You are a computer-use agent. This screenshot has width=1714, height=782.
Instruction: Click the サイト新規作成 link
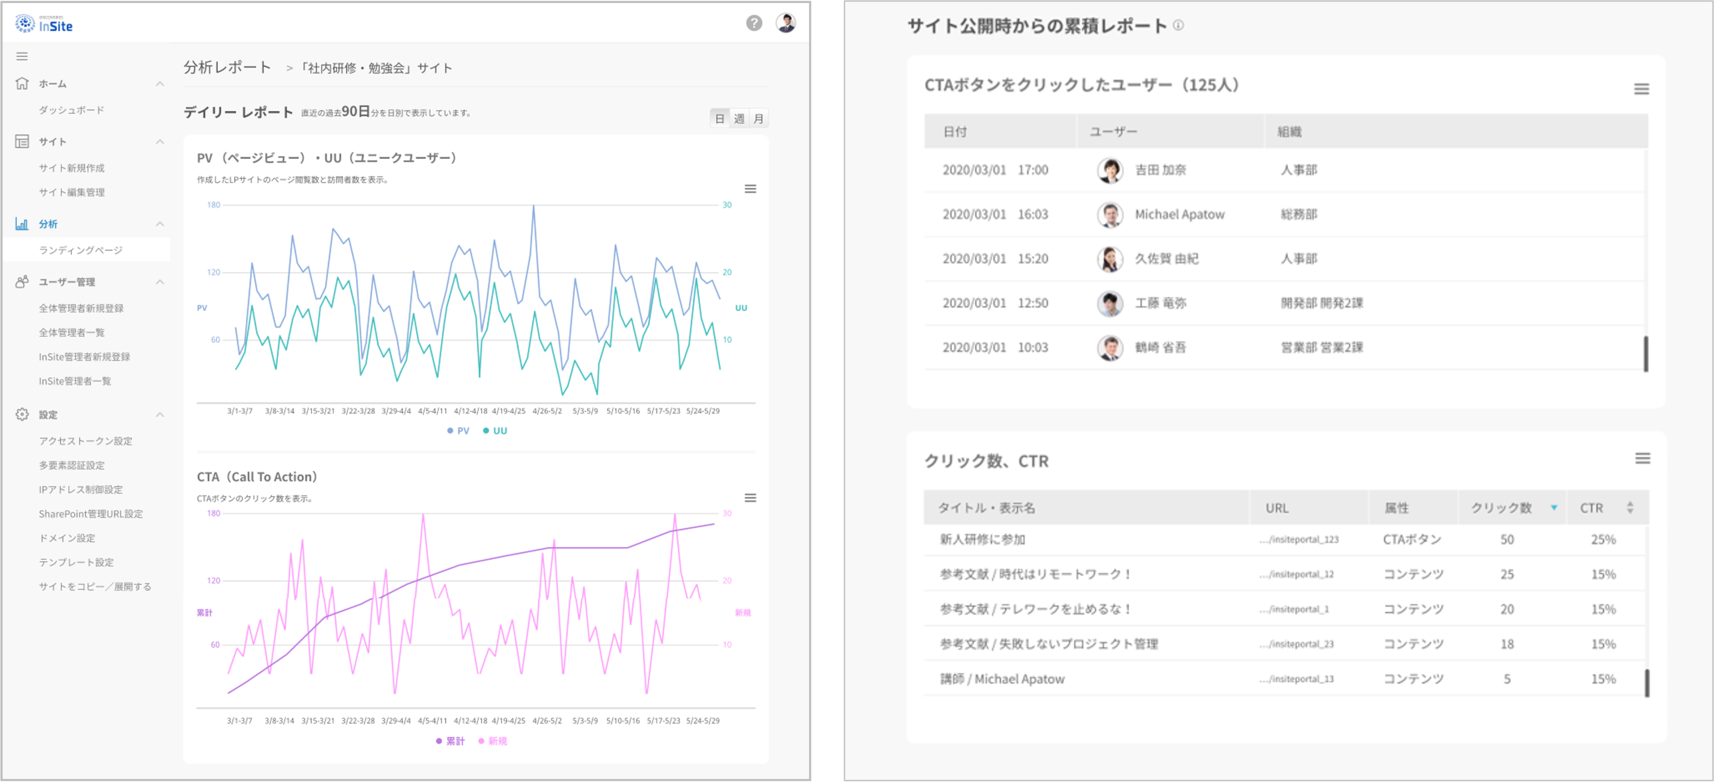(73, 168)
